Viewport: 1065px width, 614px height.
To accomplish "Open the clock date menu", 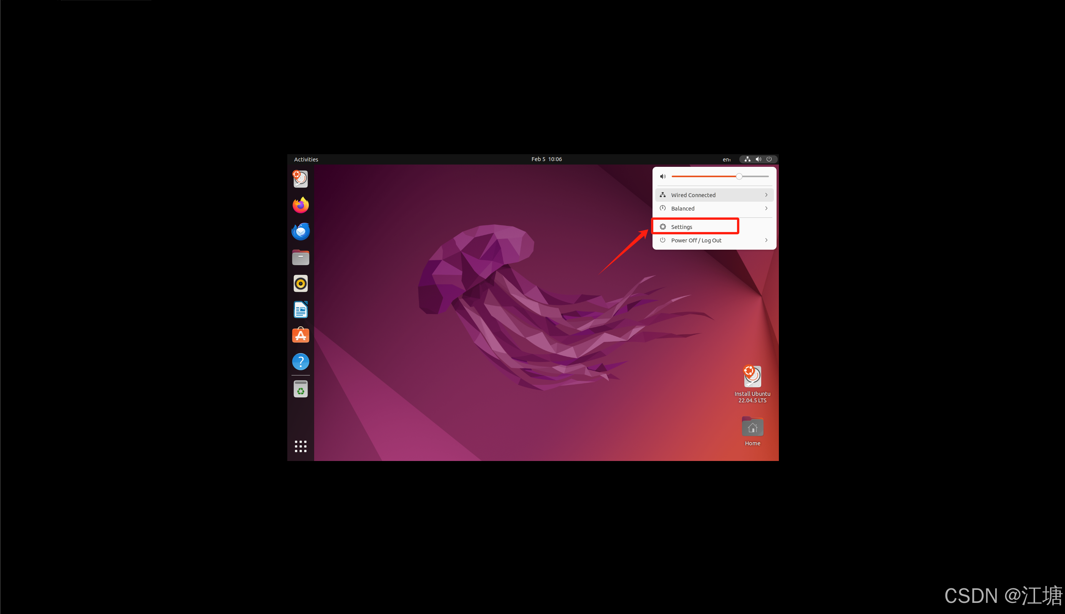I will [x=547, y=159].
